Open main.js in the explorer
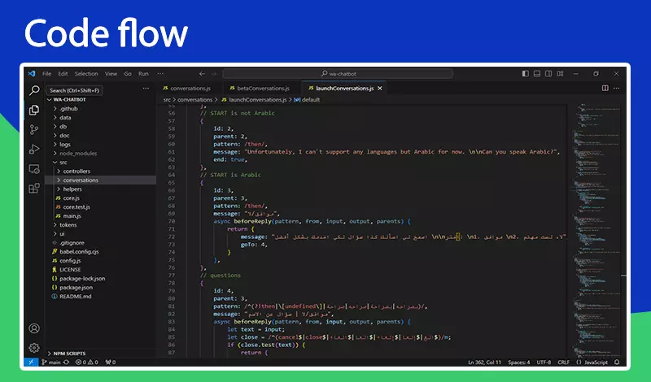Image resolution: width=651 pixels, height=382 pixels. click(100, 215)
